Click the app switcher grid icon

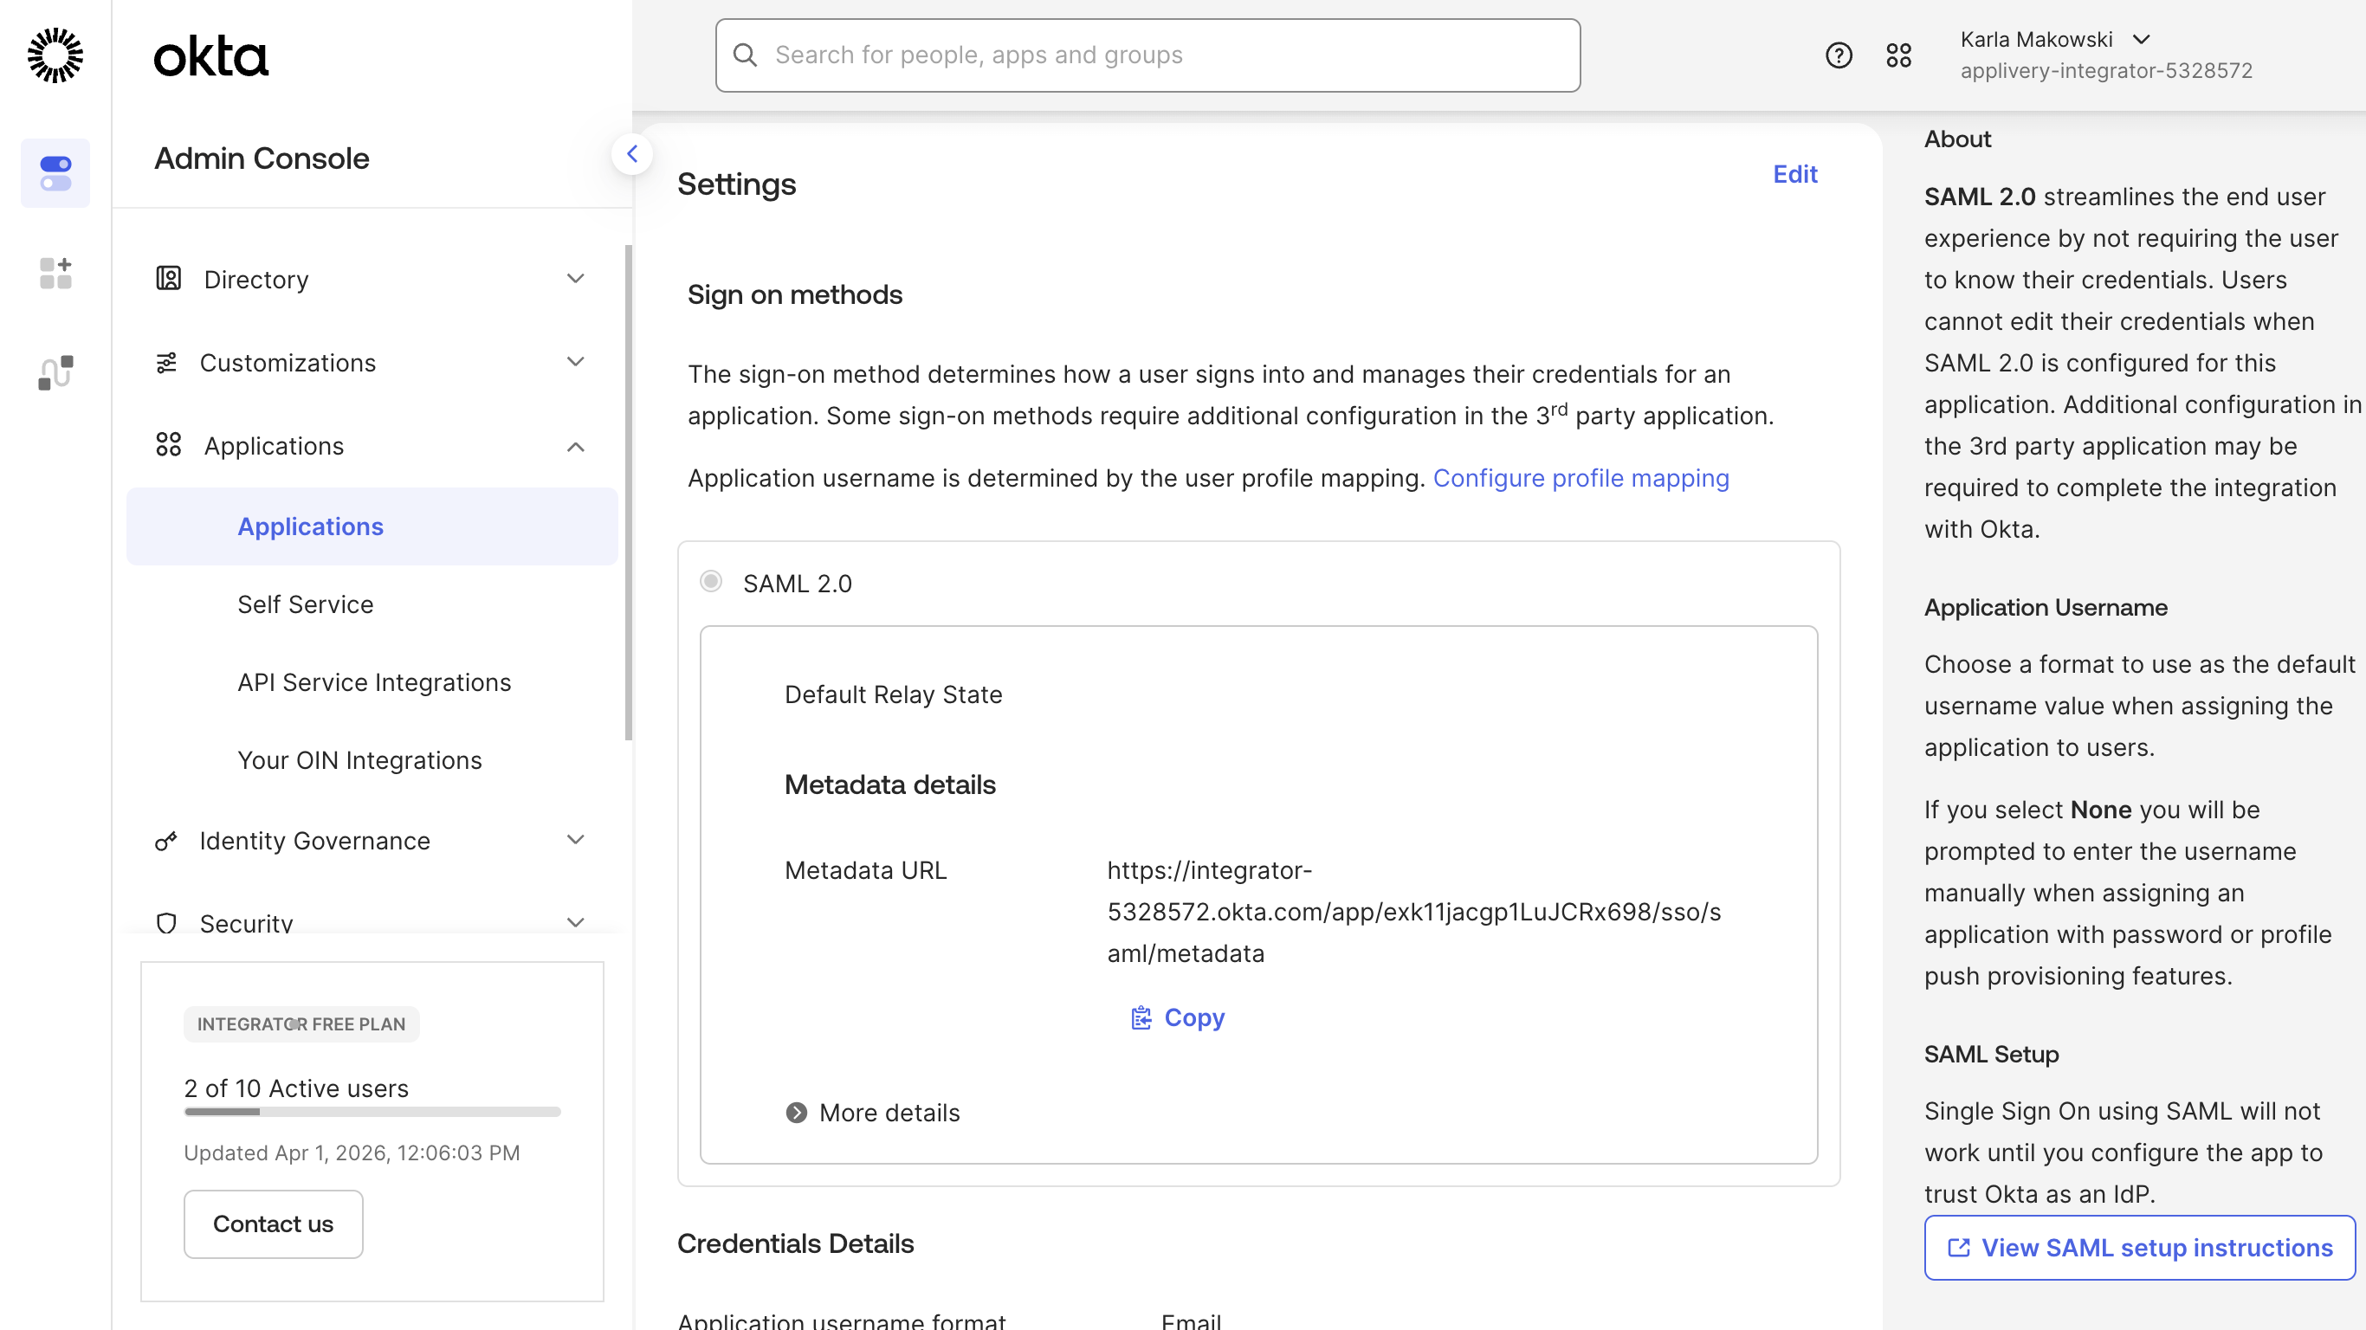1899,55
